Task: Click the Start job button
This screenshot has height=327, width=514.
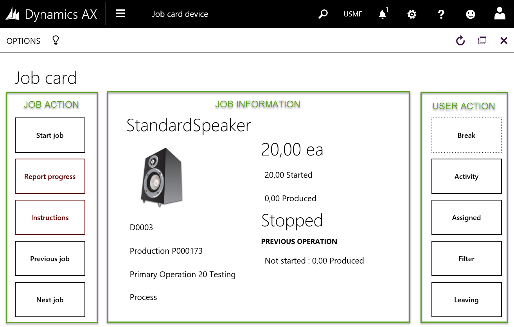Action: click(x=50, y=135)
